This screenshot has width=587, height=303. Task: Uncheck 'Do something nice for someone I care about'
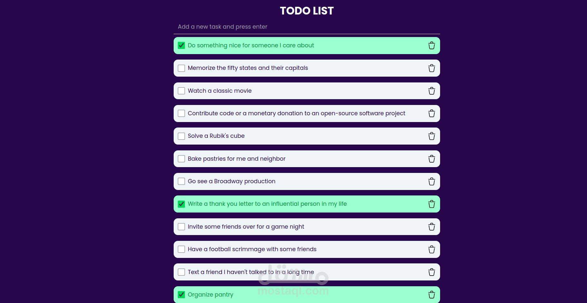point(181,45)
